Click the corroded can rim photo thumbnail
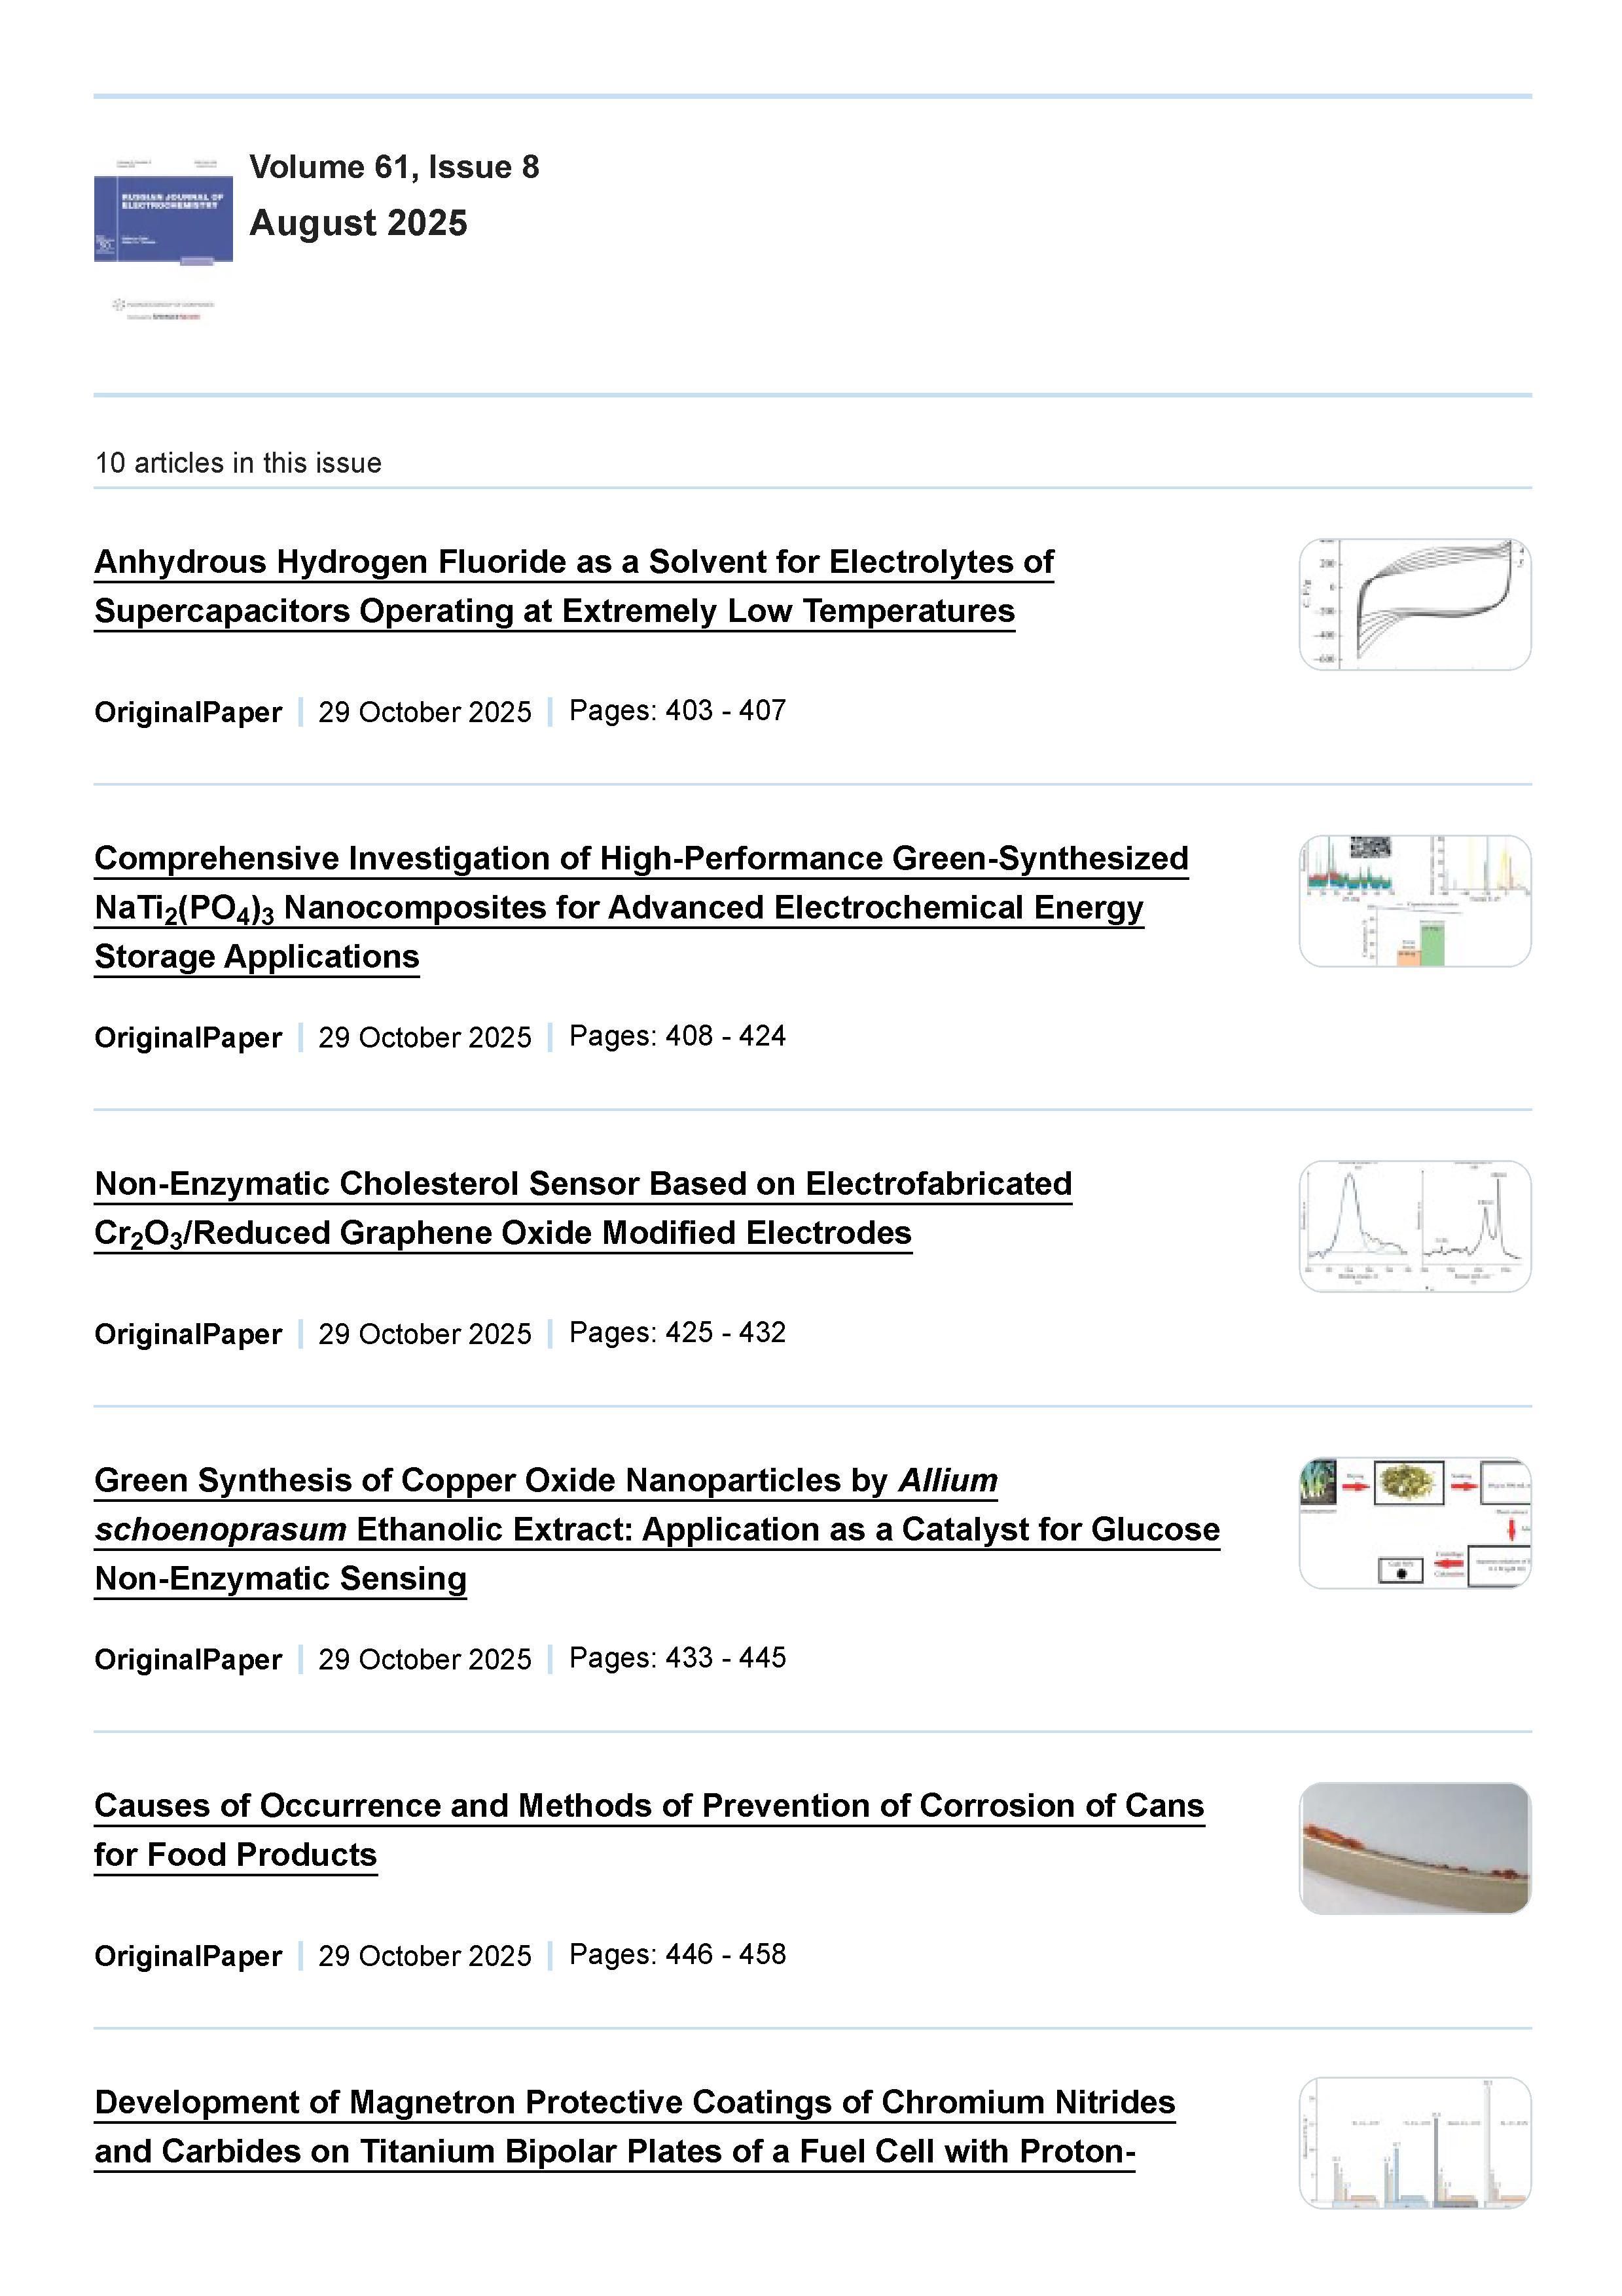This screenshot has width=1622, height=2296. (x=1414, y=1848)
